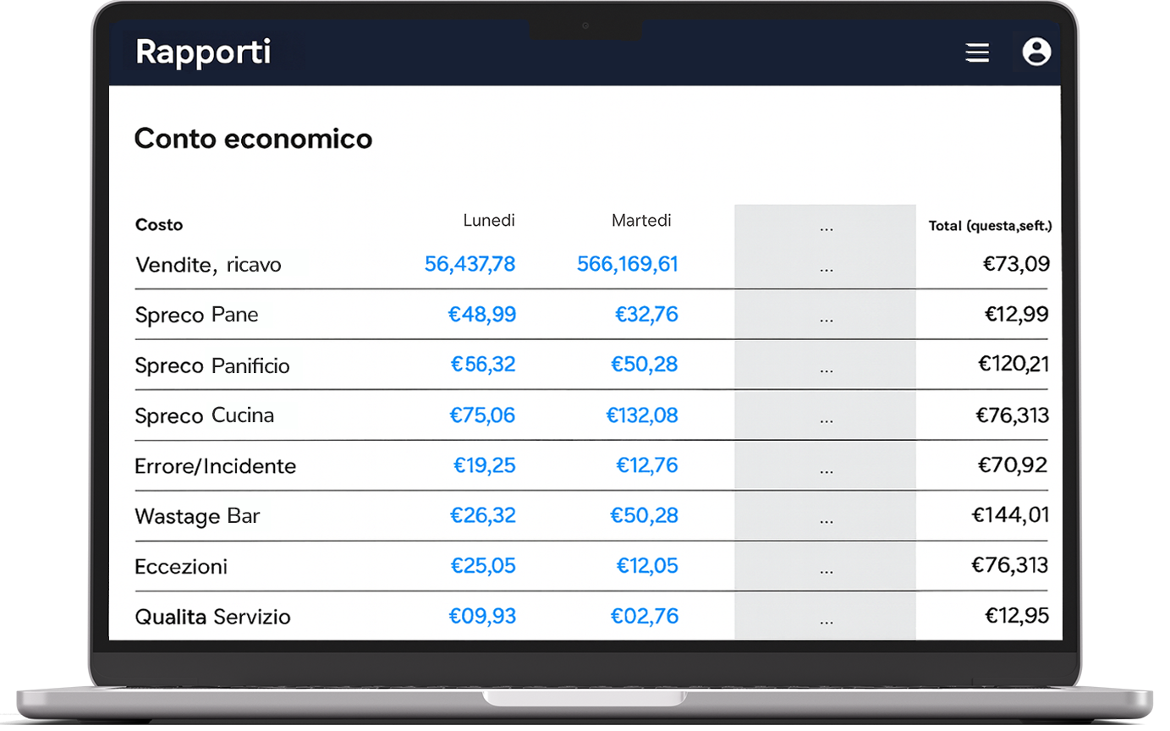The height and width of the screenshot is (731, 1170).
Task: Open the hamburger menu in the top bar
Action: [977, 52]
